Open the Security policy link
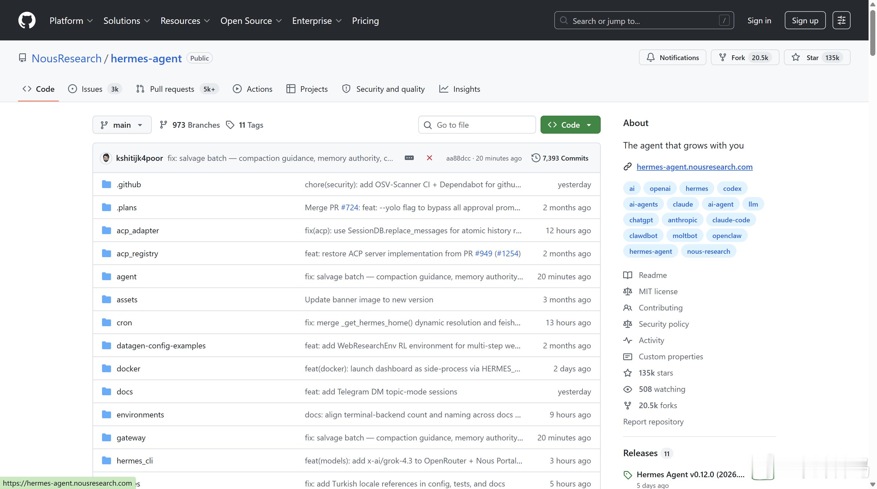This screenshot has width=877, height=489. point(664,324)
